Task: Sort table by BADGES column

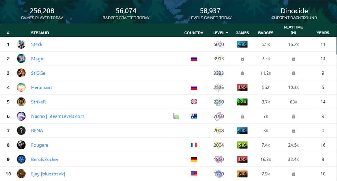Action: [x=265, y=33]
